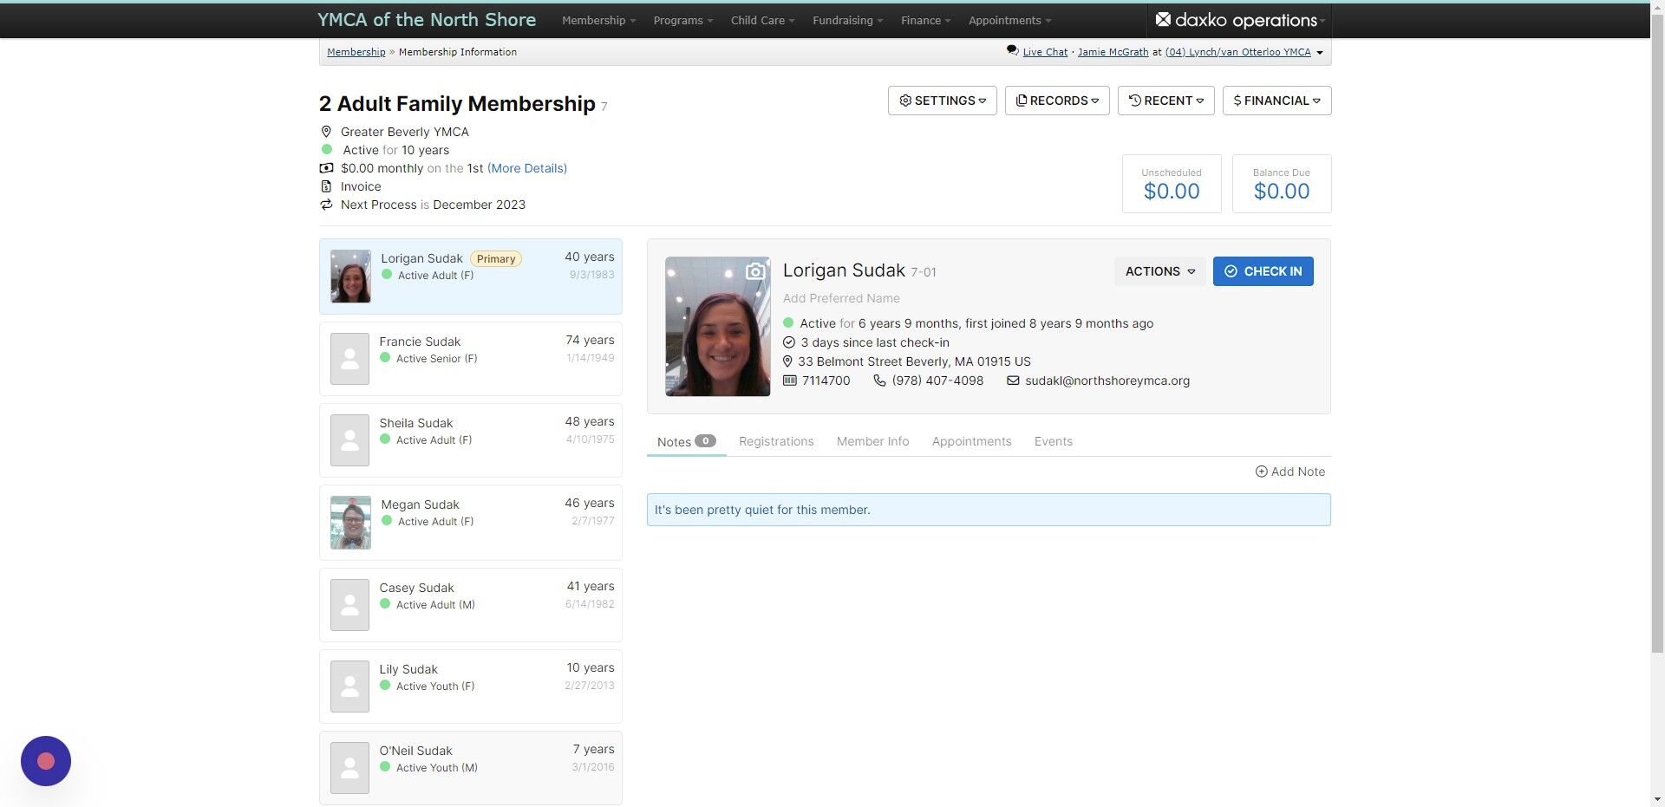
Task: Click the green active status dot for the membership
Action: point(327,150)
